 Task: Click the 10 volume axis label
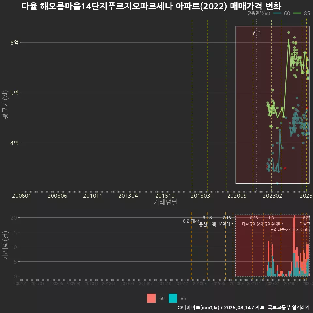tap(14, 247)
